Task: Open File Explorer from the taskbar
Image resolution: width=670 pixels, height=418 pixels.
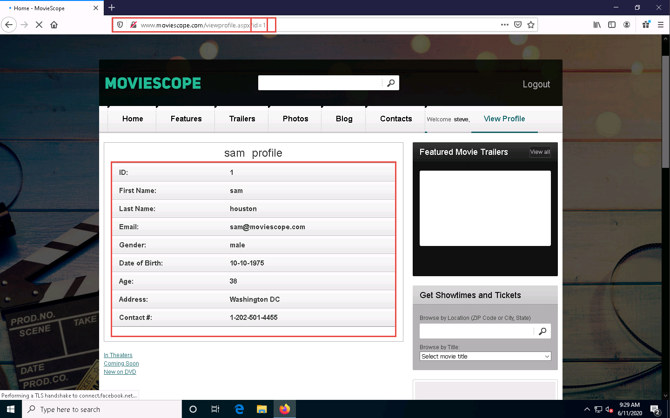Action: tap(262, 409)
